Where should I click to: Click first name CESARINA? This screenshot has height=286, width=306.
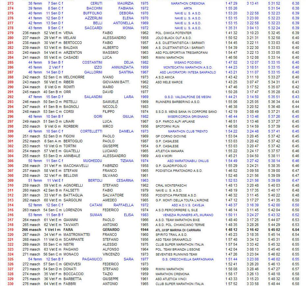tap(125, 180)
